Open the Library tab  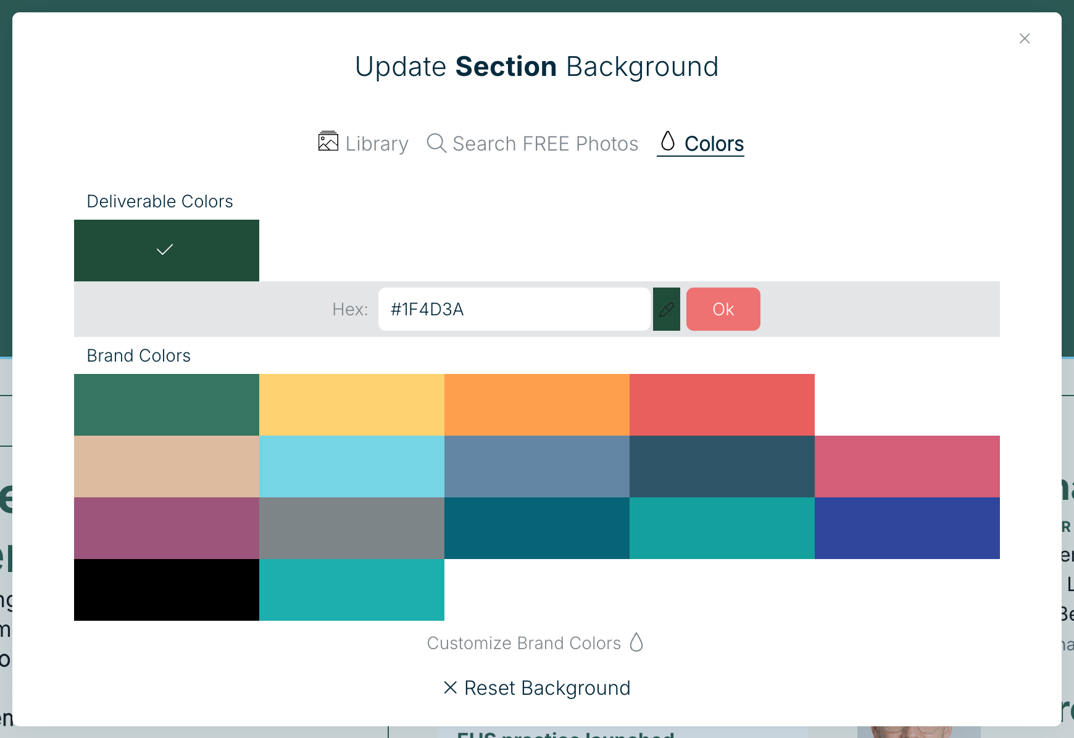[363, 143]
